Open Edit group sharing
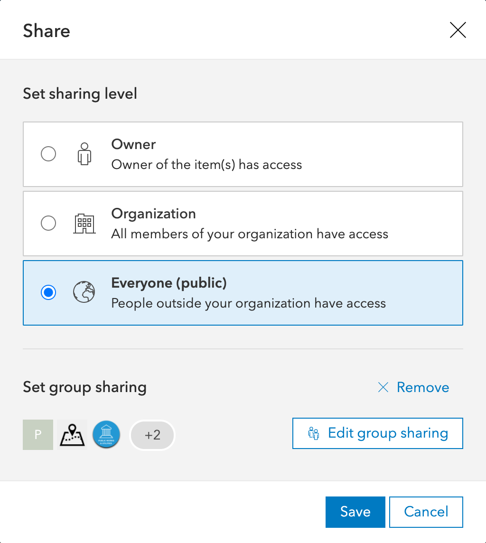Screen dimensions: 486x543 click(x=388, y=433)
